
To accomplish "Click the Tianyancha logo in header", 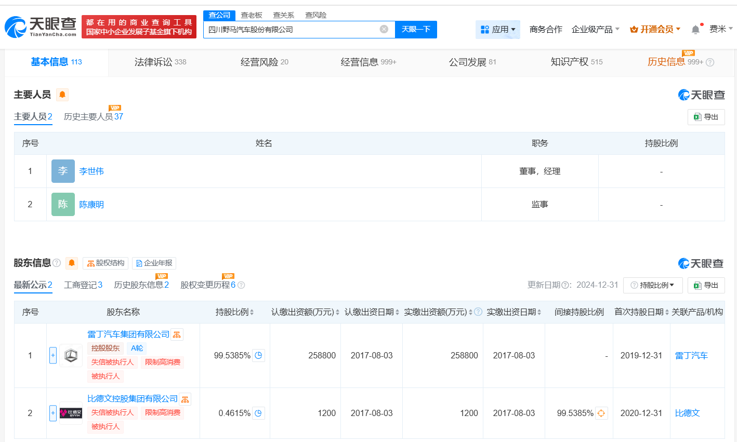I will click(41, 26).
